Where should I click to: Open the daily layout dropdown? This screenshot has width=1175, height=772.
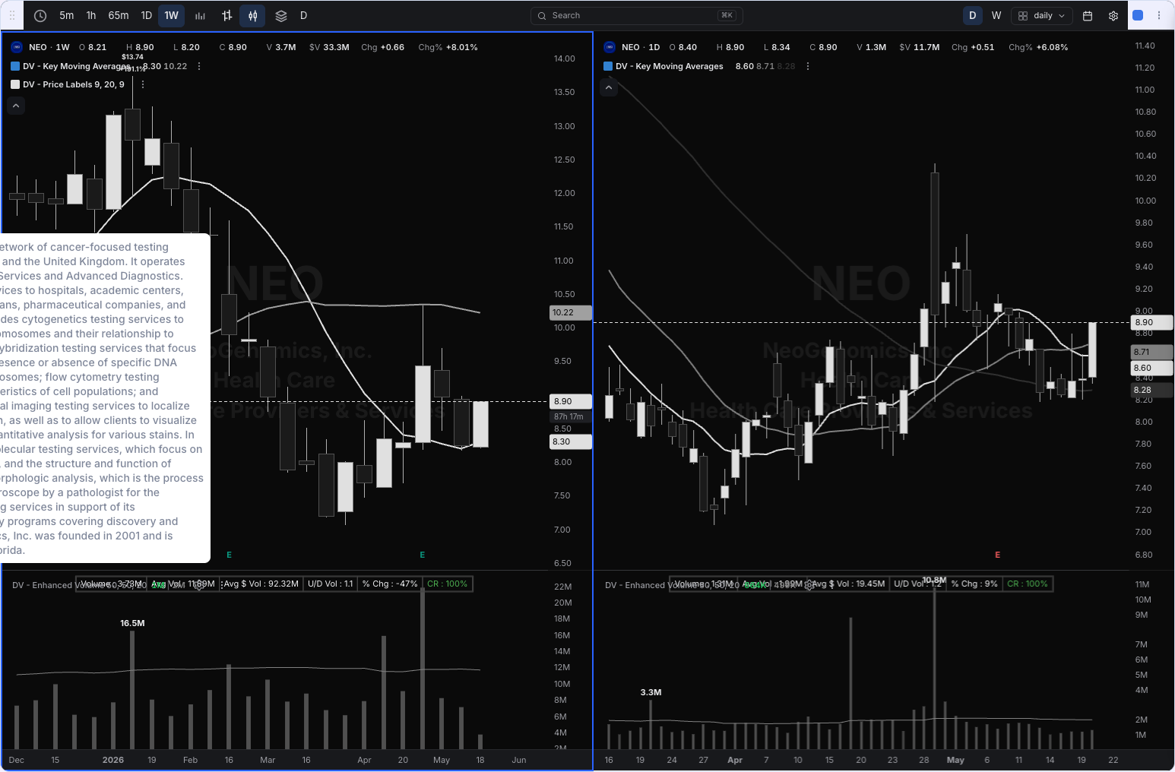pos(1041,15)
